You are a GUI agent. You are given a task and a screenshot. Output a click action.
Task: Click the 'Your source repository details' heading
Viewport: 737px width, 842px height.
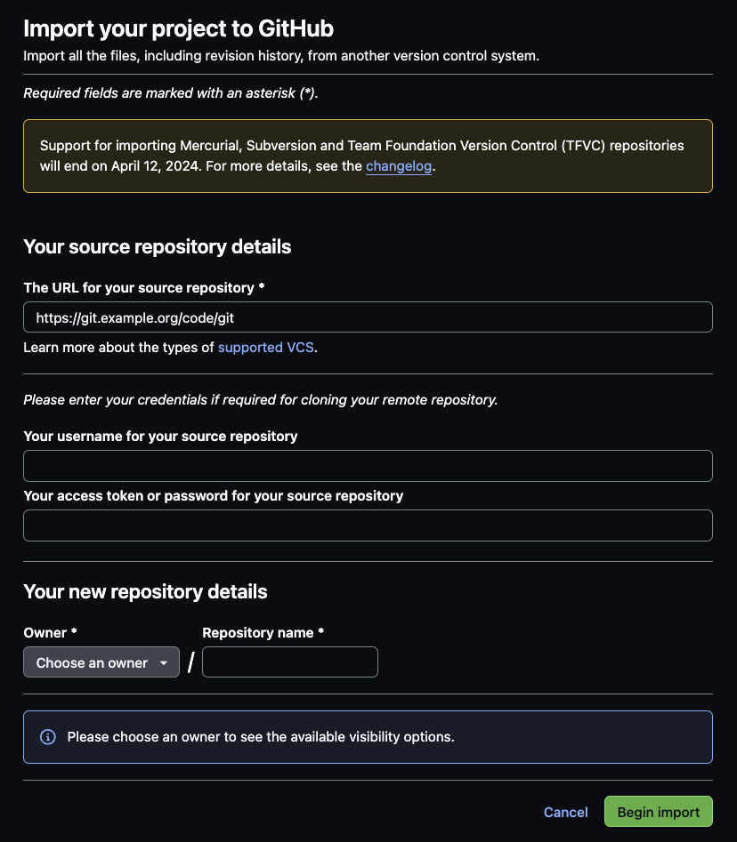[x=158, y=247]
